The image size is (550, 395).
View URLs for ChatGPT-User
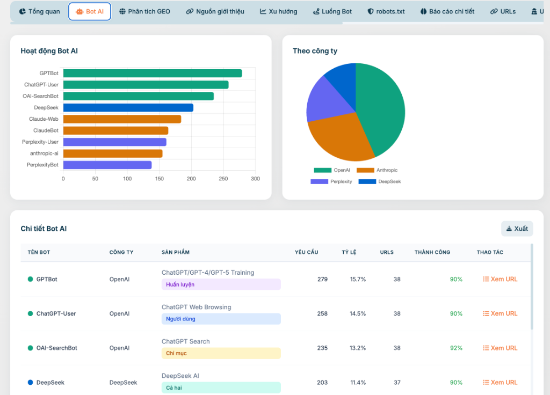[x=500, y=313]
